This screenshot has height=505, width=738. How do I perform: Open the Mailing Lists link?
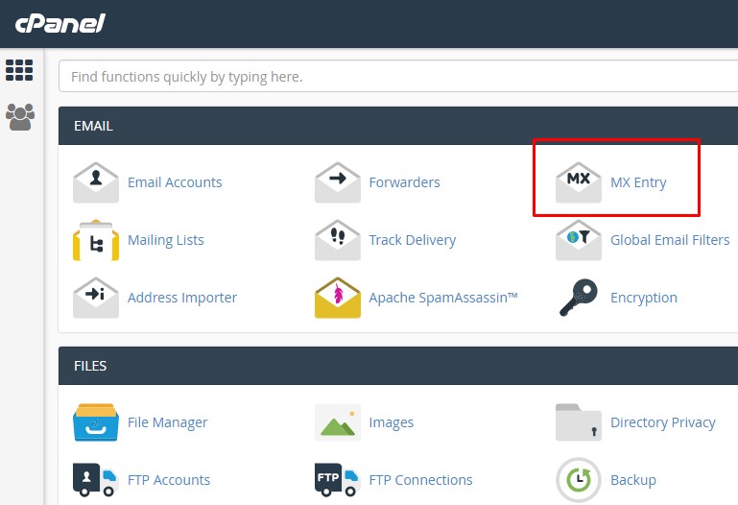tap(166, 240)
